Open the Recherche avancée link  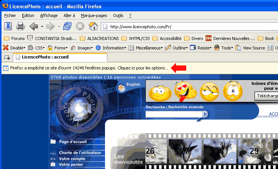click(x=186, y=107)
